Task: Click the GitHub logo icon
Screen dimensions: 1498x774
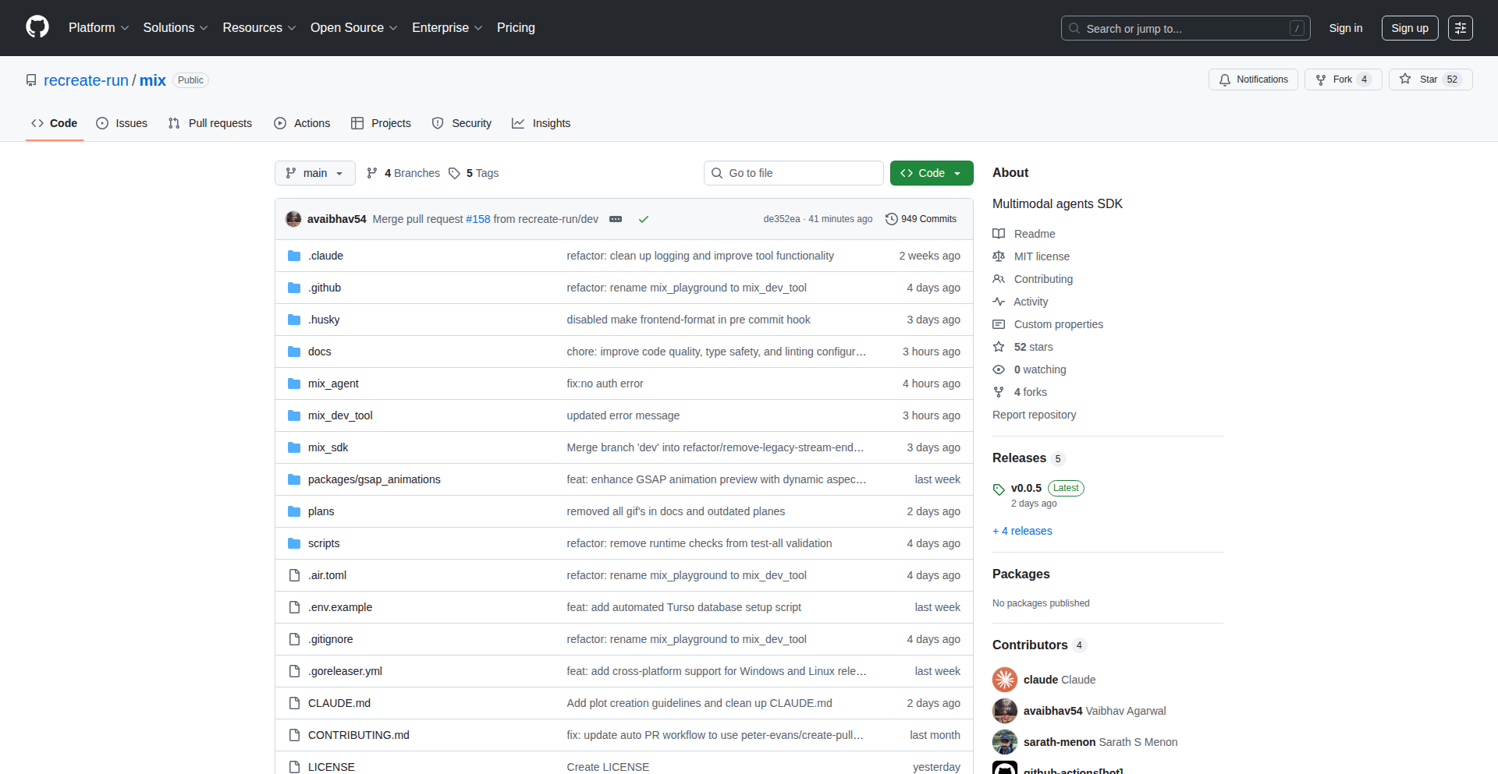Action: pos(37,27)
